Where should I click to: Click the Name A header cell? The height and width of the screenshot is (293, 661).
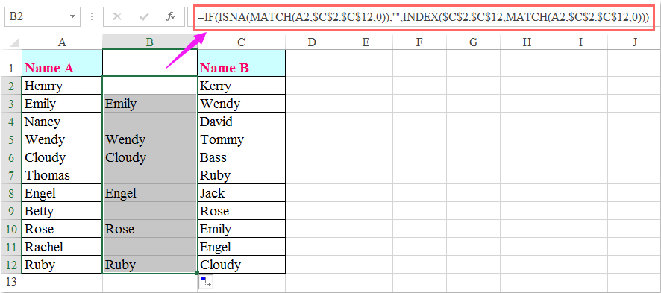pos(62,63)
